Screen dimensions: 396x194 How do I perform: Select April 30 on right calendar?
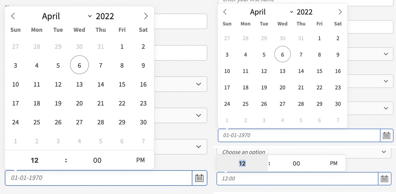click(x=338, y=104)
